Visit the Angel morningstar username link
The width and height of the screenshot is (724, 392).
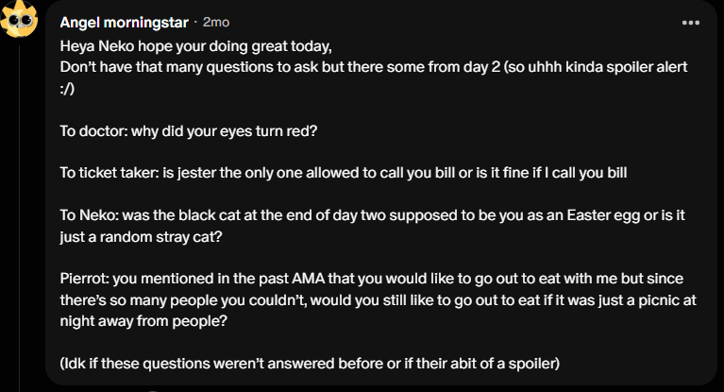[125, 22]
